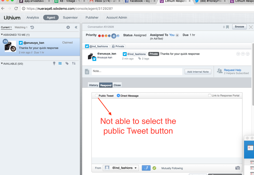This screenshot has height=175, width=254.
Task: Click the blue list view icon
Action: click(x=60, y=63)
